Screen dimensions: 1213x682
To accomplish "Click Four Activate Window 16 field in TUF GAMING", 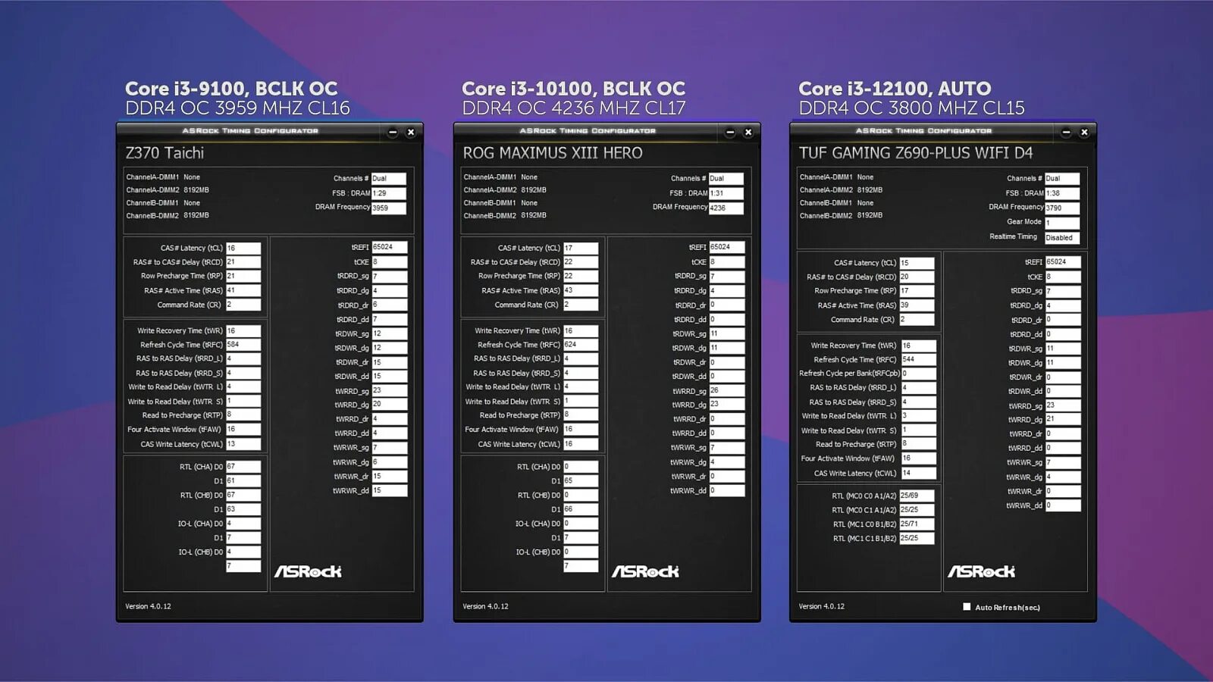I will point(919,458).
